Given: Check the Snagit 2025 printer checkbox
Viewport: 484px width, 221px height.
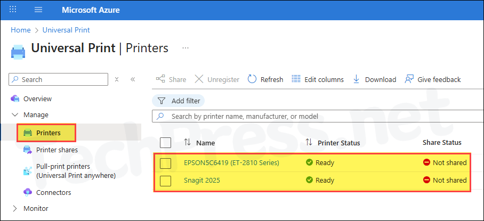Looking at the screenshot, I should point(165,181).
